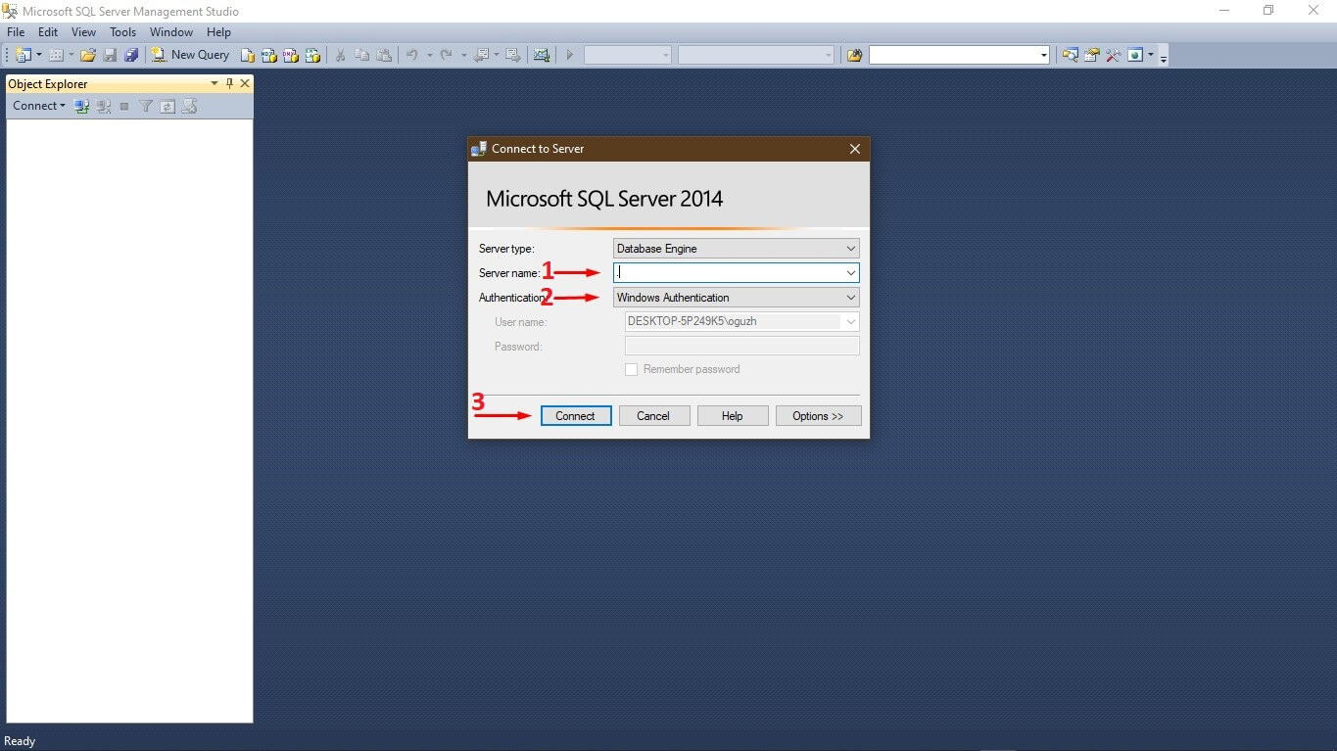Image resolution: width=1337 pixels, height=751 pixels.
Task: Click the Options >> button
Action: click(818, 416)
